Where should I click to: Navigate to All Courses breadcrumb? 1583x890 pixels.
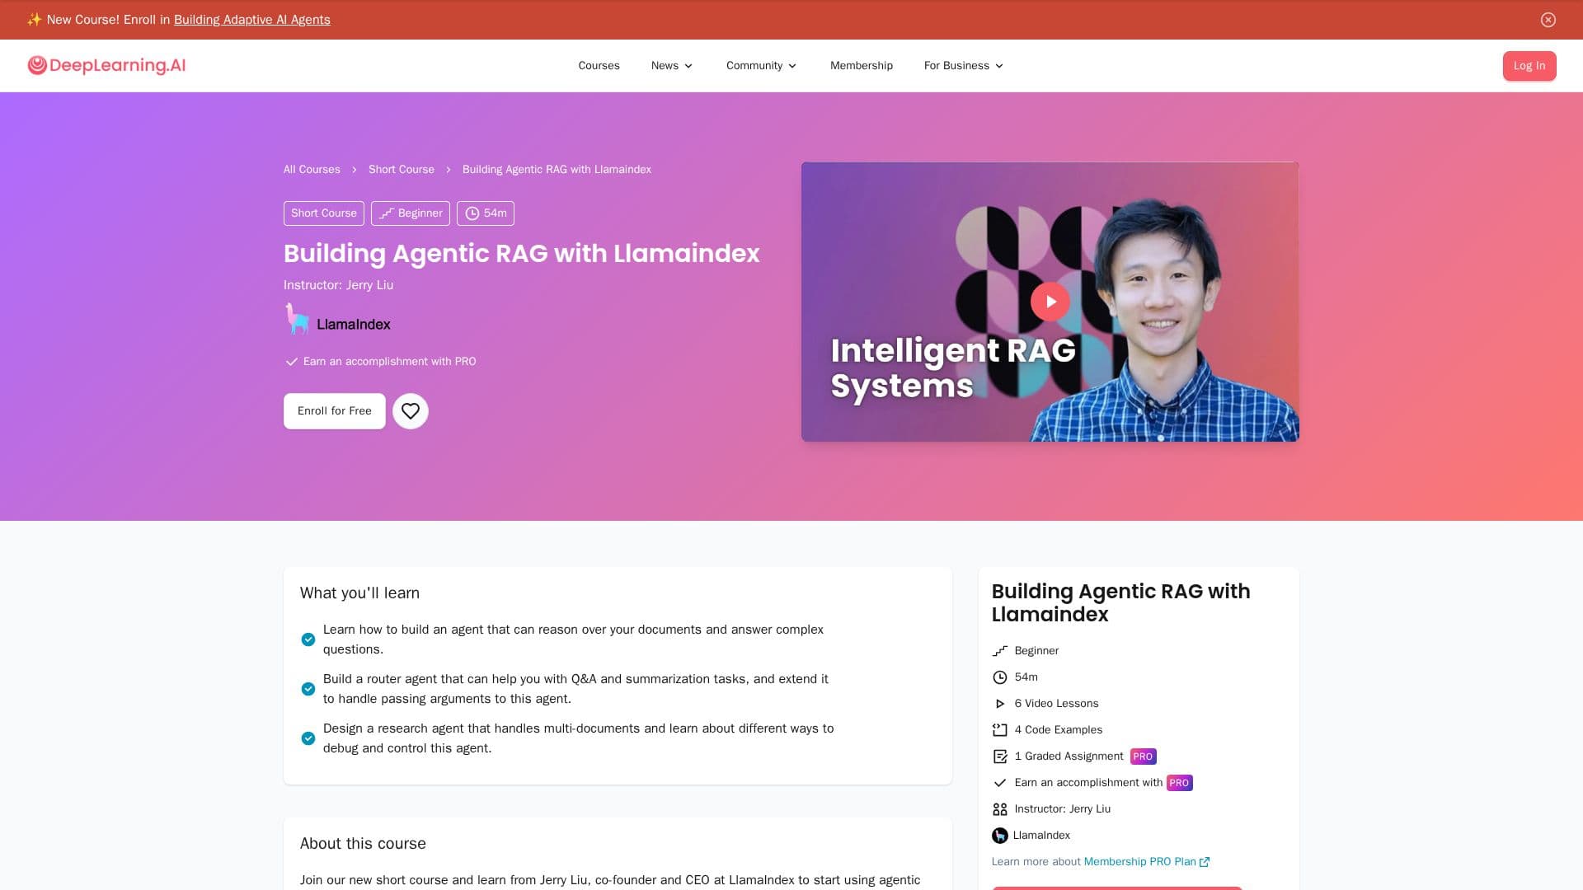[312, 170]
